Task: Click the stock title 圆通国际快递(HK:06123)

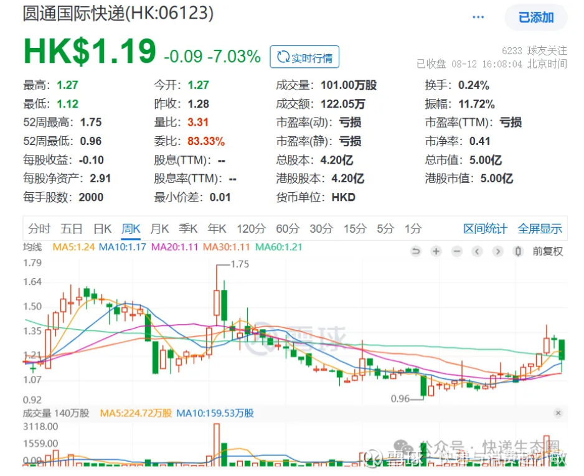Action: pyautogui.click(x=118, y=13)
